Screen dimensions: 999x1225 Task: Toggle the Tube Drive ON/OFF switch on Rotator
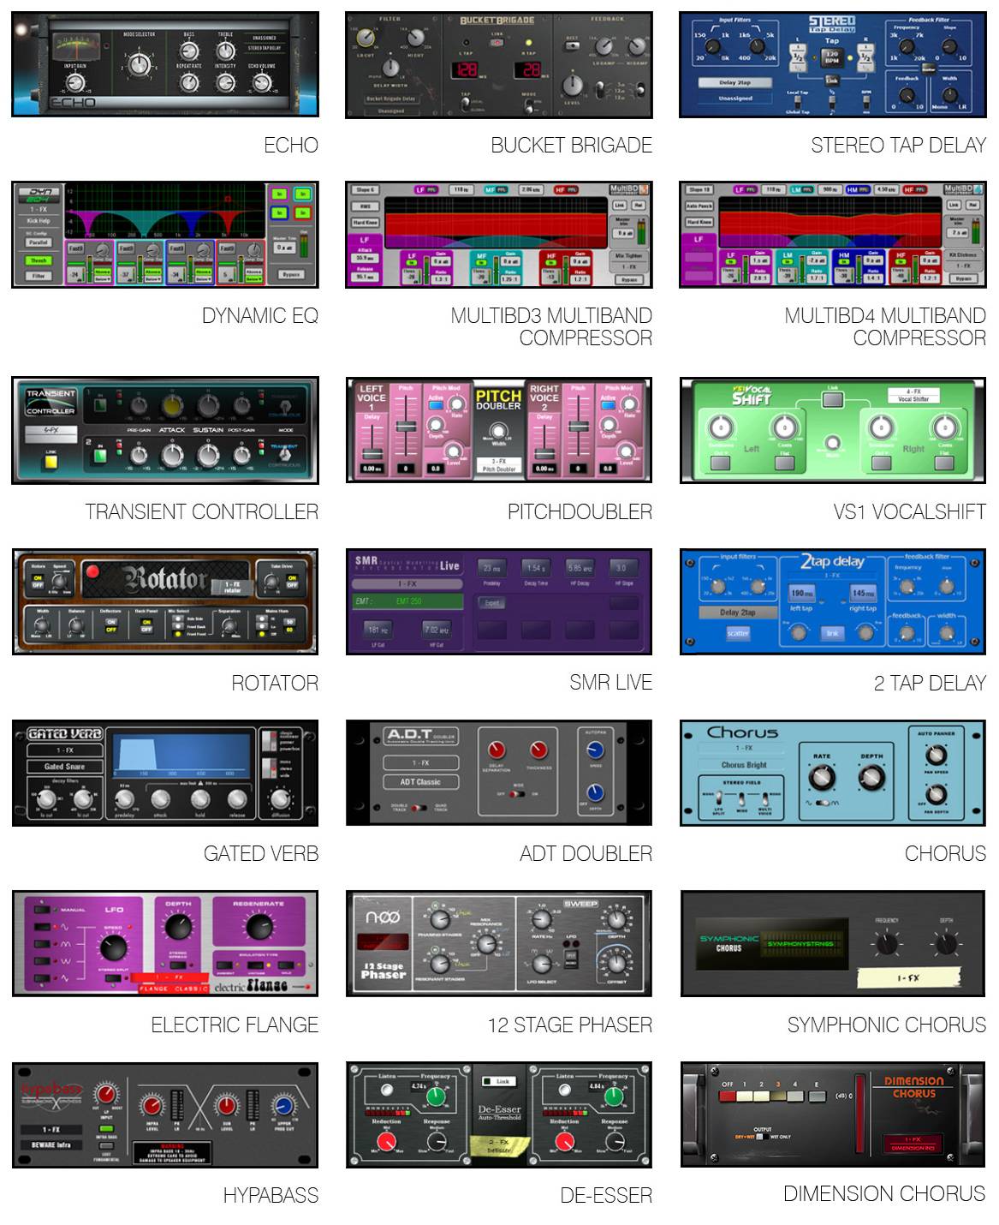(x=292, y=582)
